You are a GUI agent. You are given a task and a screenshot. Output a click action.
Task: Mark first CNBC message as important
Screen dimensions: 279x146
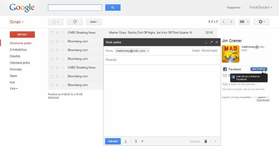pyautogui.click(x=62, y=33)
